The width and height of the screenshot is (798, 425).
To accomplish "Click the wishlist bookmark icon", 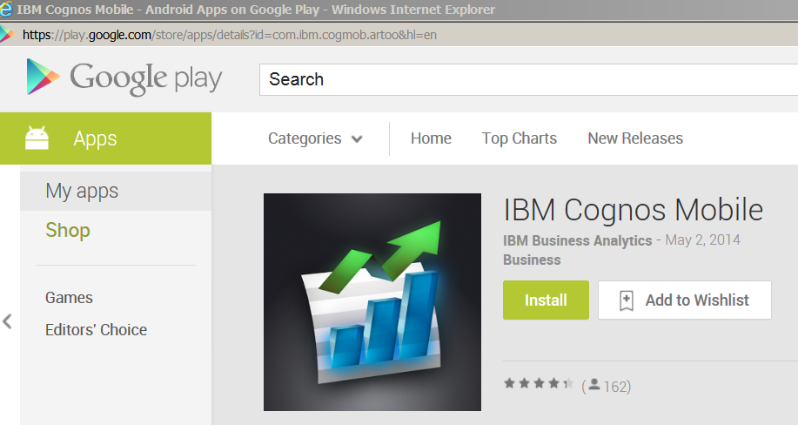I will click(x=626, y=300).
